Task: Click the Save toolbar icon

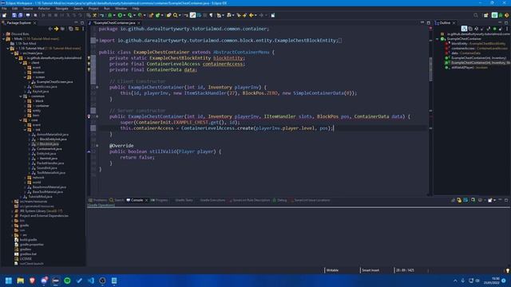Action: pos(14,15)
